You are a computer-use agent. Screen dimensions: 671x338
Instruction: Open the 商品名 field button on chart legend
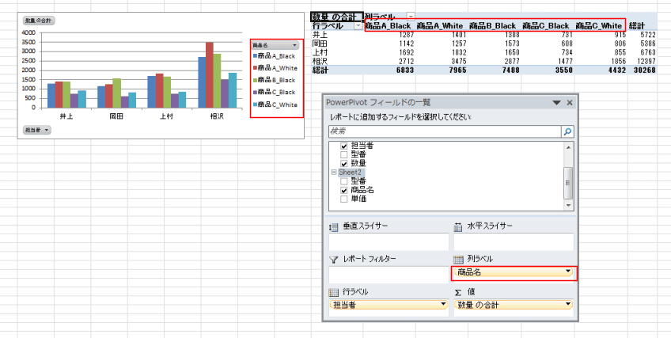click(275, 45)
